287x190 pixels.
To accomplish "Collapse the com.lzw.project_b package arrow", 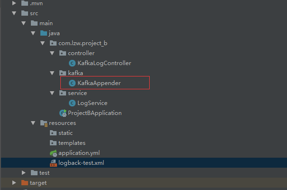I will (x=43, y=43).
